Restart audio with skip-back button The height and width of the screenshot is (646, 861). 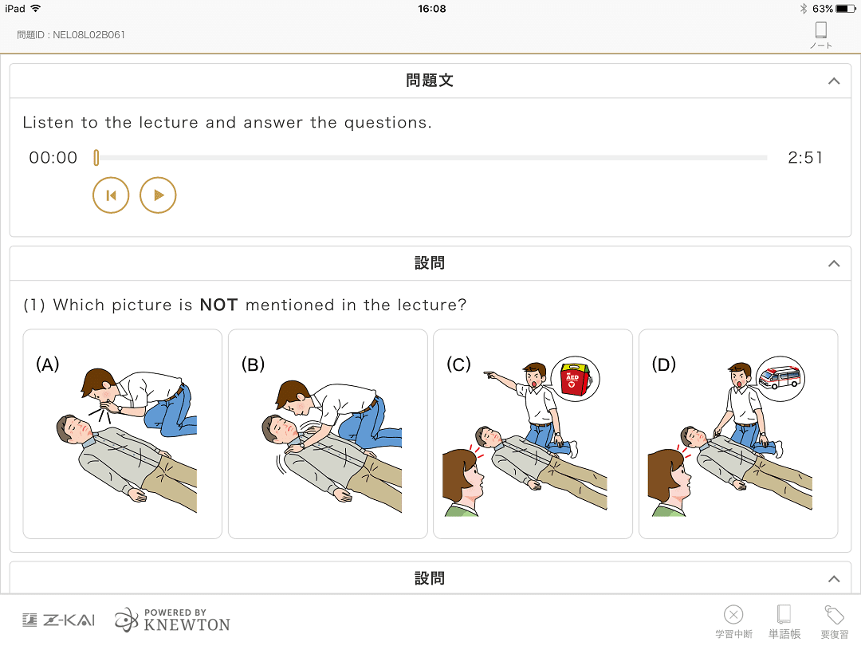[111, 195]
